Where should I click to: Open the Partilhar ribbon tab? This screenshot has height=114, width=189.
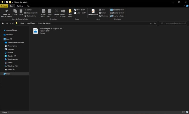(20, 6)
